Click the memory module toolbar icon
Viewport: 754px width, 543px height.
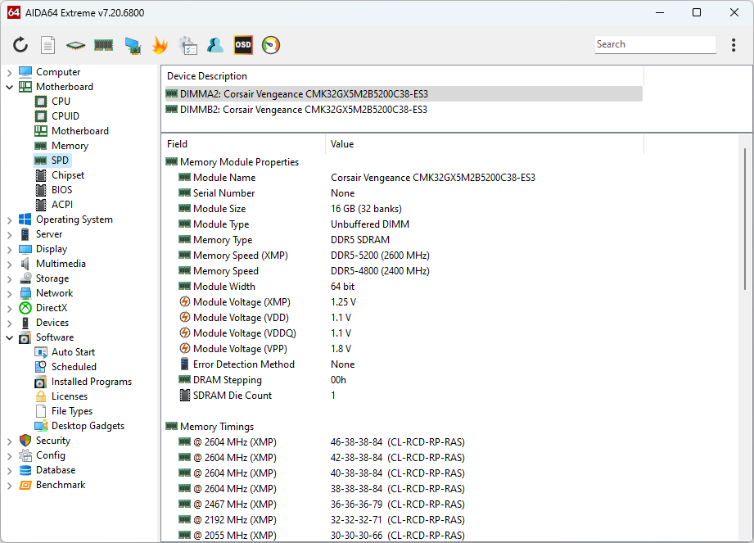click(103, 45)
